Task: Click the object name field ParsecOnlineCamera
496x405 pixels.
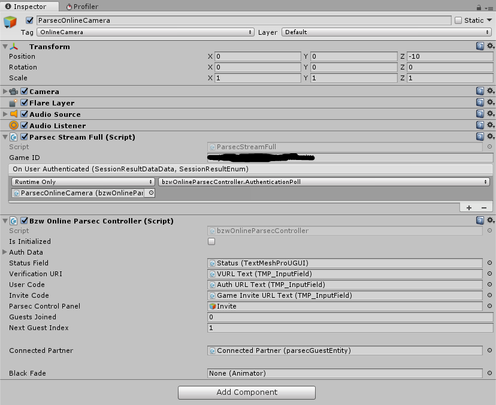Action: 244,20
